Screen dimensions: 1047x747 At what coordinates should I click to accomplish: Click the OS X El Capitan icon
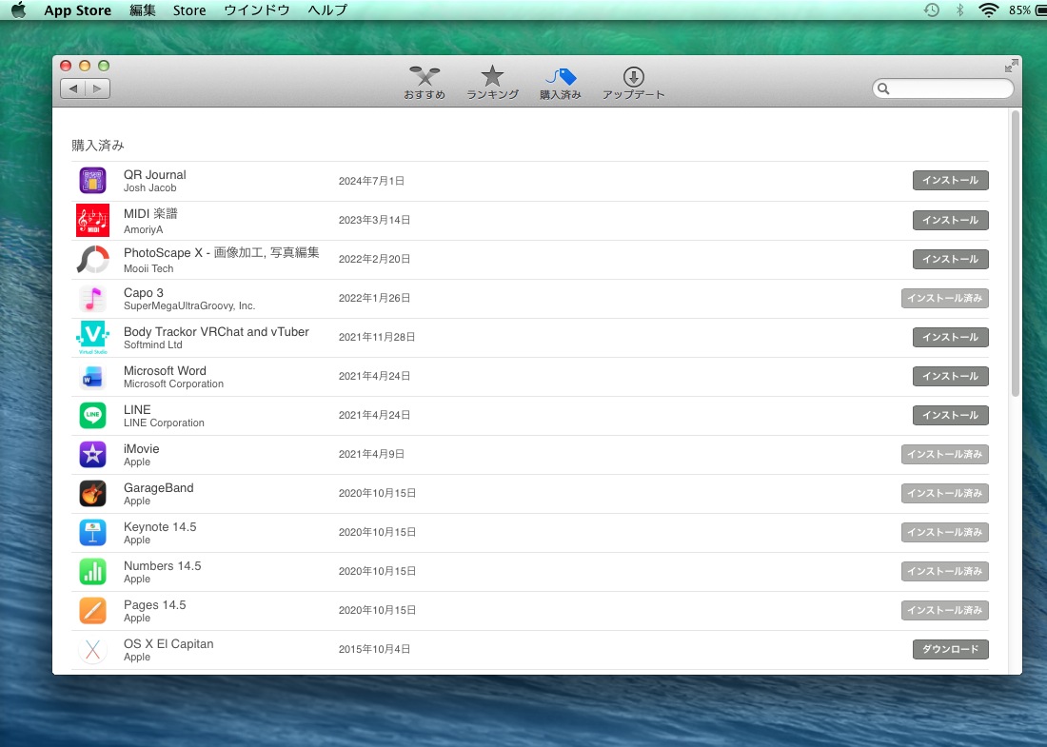click(92, 650)
